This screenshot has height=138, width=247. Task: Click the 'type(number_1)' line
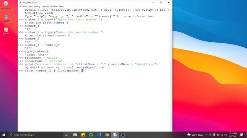click(37, 51)
